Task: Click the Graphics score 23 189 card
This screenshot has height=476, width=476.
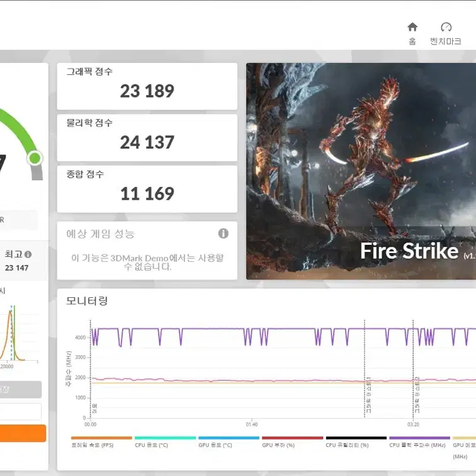Action: pyautogui.click(x=147, y=86)
